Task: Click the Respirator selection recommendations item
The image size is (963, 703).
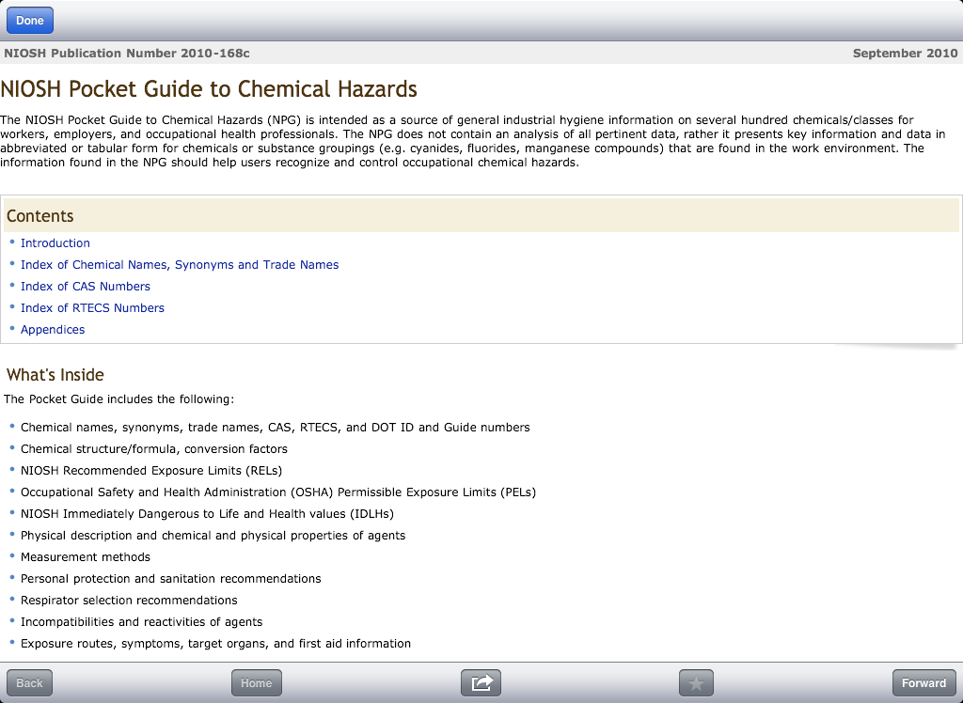Action: pyautogui.click(x=129, y=601)
